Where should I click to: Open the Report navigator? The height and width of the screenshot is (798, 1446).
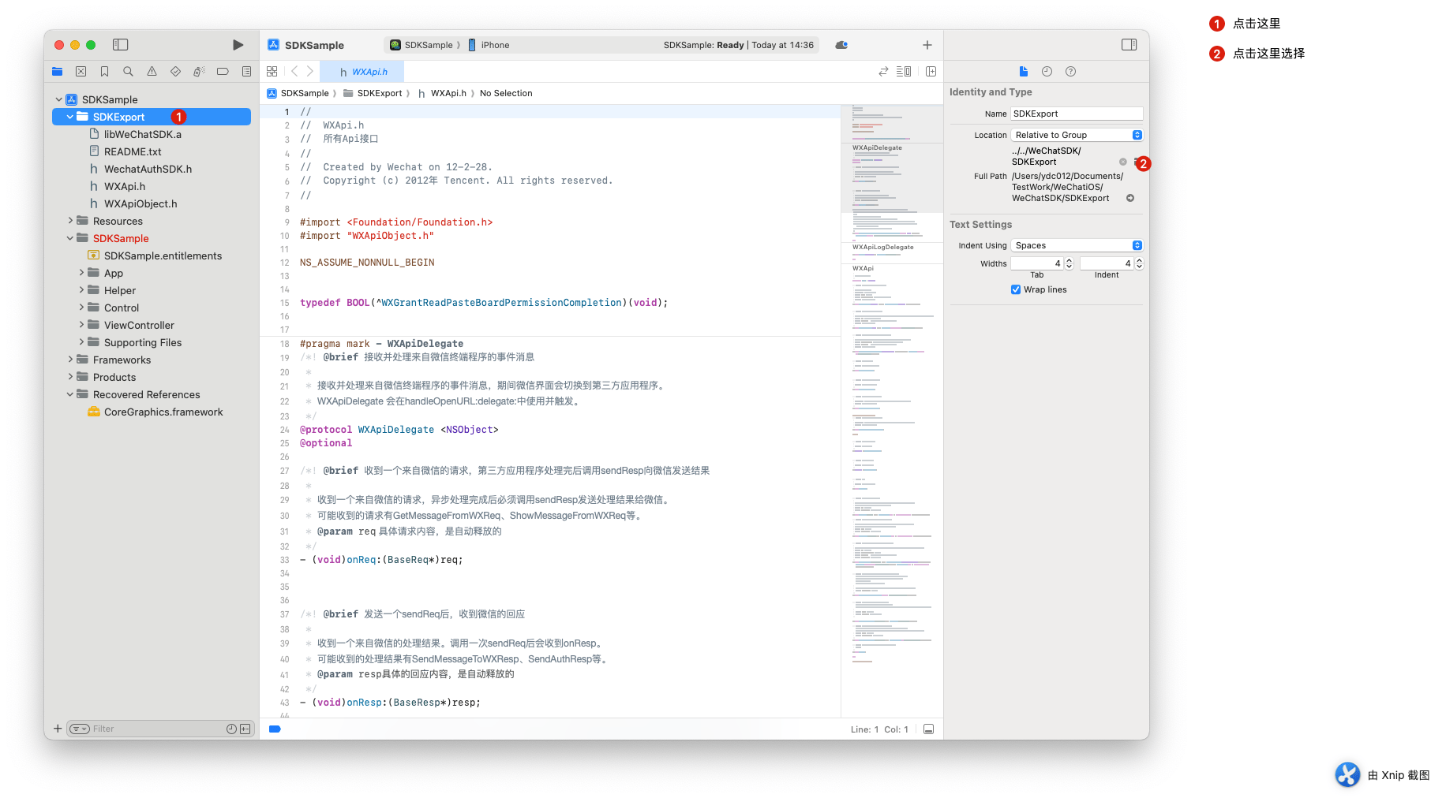coord(246,72)
